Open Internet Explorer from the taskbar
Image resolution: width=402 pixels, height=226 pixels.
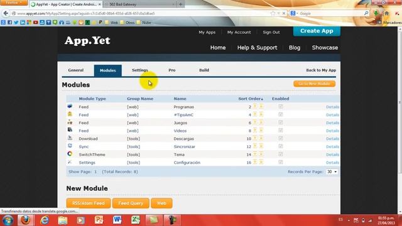pos(45,220)
